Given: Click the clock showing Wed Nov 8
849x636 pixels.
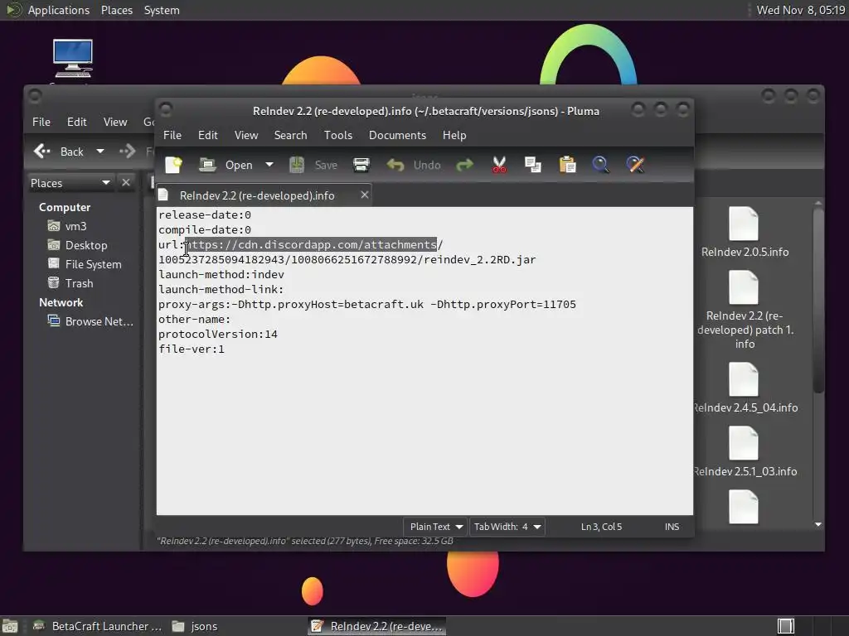Looking at the screenshot, I should [800, 10].
